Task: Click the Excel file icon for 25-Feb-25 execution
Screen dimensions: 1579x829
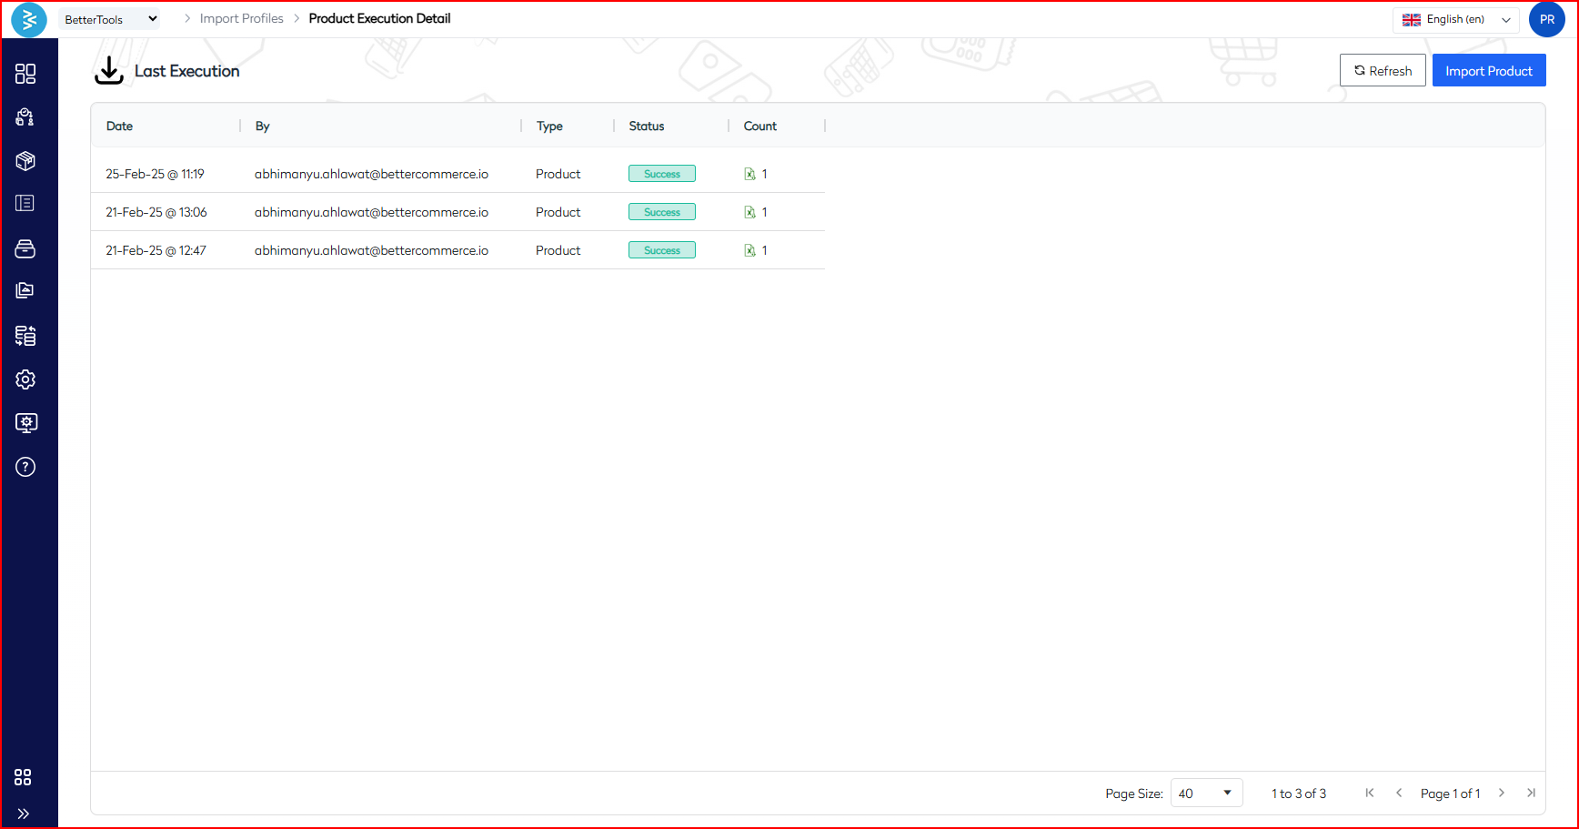Action: click(x=749, y=174)
